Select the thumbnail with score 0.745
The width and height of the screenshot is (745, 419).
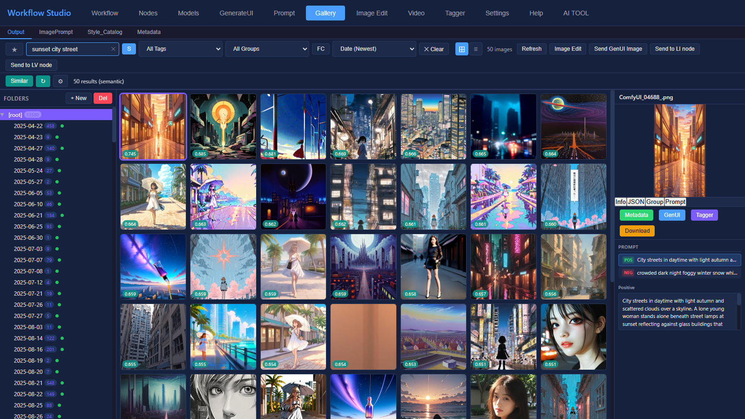pyautogui.click(x=153, y=127)
